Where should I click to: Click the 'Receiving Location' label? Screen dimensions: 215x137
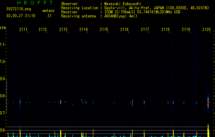pyautogui.click(x=80, y=8)
